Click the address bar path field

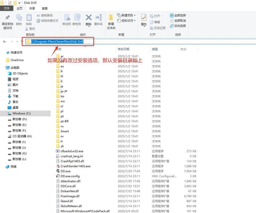140,42
